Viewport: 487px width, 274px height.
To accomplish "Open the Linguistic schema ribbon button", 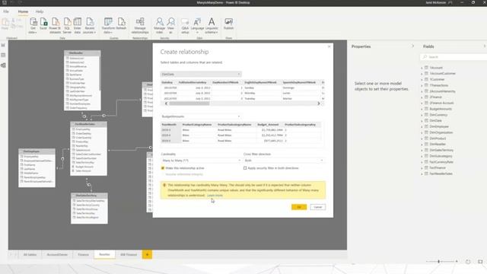I will point(212,25).
